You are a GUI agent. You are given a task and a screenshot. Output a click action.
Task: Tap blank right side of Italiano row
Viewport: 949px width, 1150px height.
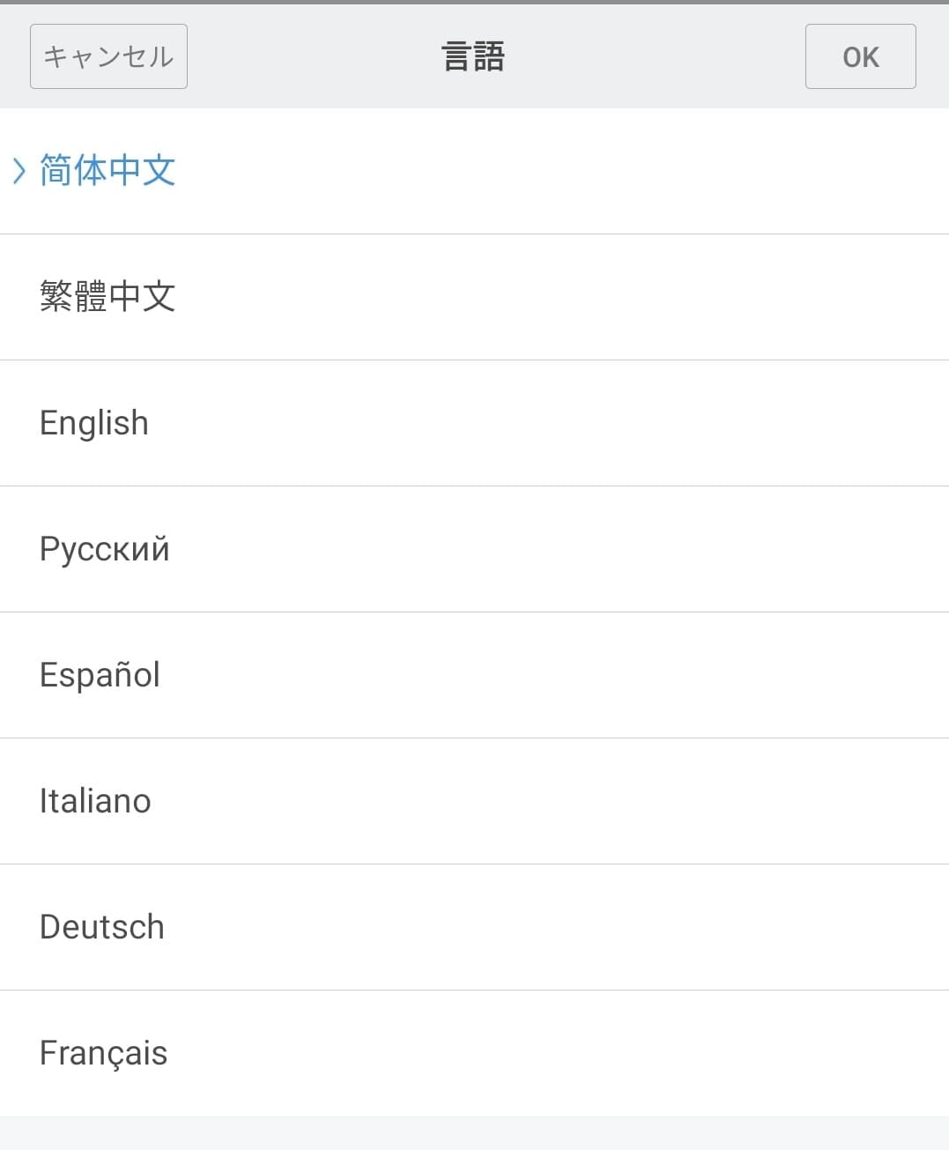(661, 801)
